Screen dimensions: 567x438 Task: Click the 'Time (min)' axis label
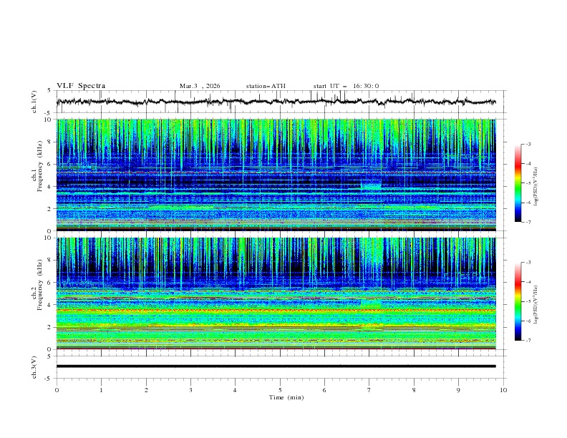pyautogui.click(x=286, y=397)
